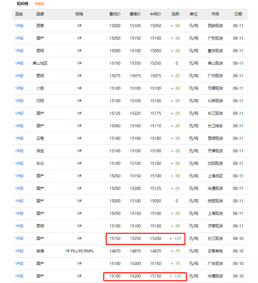The width and height of the screenshot is (258, 283).
Task: Click the 市场 column header
Action: (215, 14)
